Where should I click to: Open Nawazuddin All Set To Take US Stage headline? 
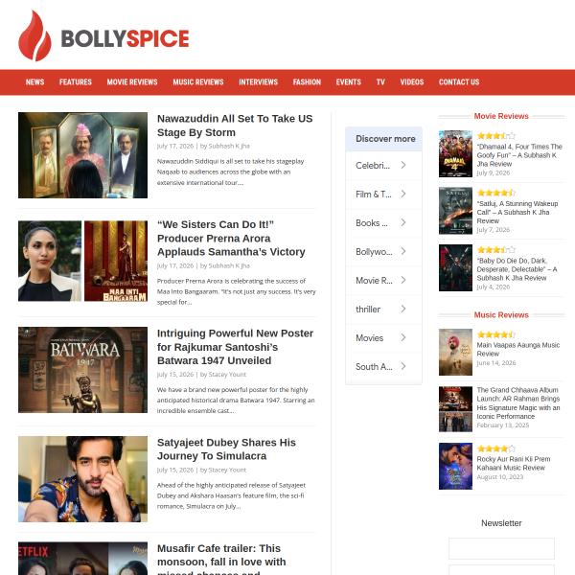235,126
